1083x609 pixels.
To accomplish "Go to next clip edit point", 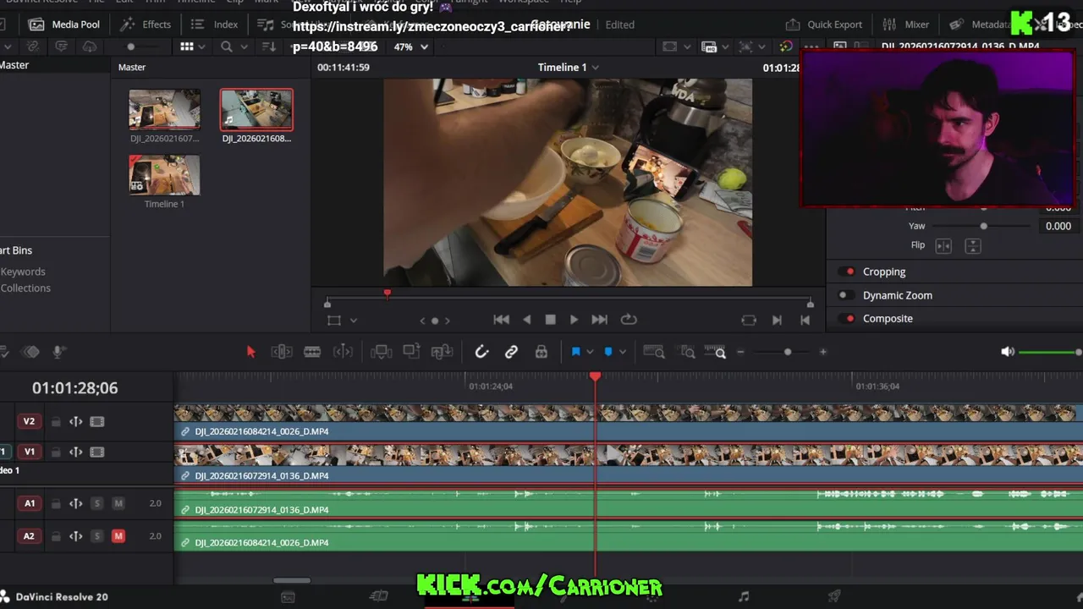I will click(x=777, y=320).
